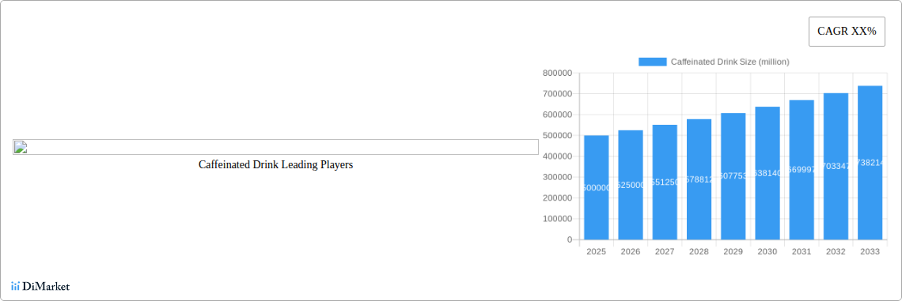Select the 2025 bar in chart

point(596,187)
